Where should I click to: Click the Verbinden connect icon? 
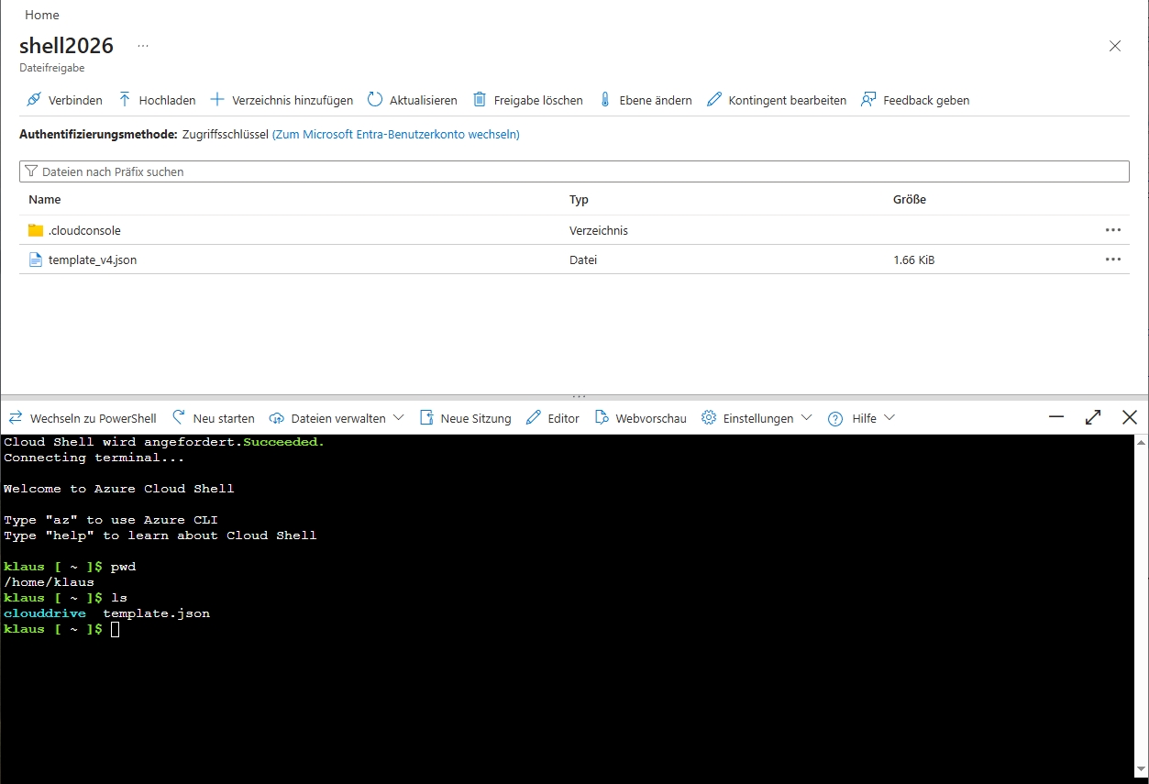(x=34, y=100)
